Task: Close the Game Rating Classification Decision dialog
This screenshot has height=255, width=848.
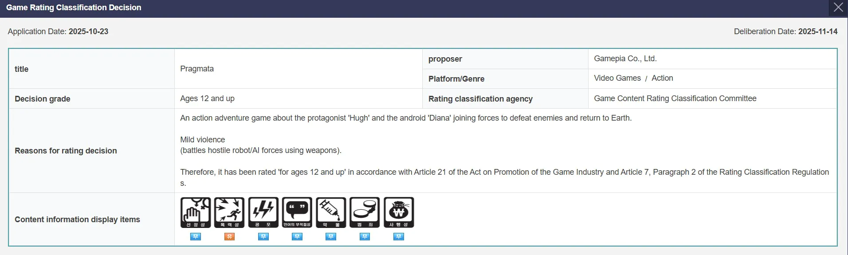Action: tap(838, 8)
